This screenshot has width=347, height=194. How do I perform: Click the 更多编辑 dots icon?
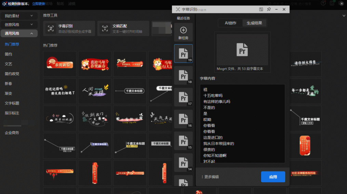(x=202, y=177)
